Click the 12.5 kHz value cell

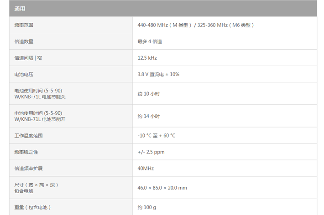point(225,58)
